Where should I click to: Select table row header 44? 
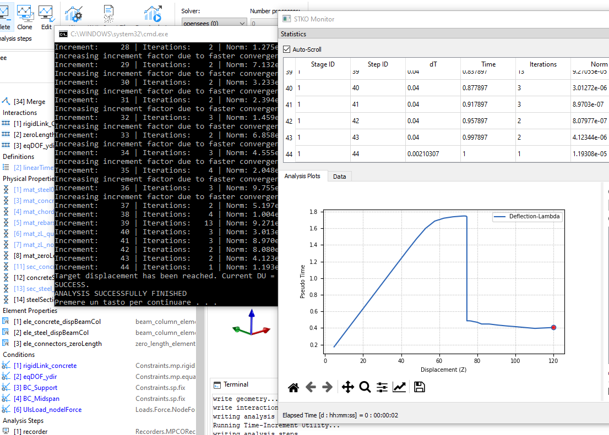point(289,154)
